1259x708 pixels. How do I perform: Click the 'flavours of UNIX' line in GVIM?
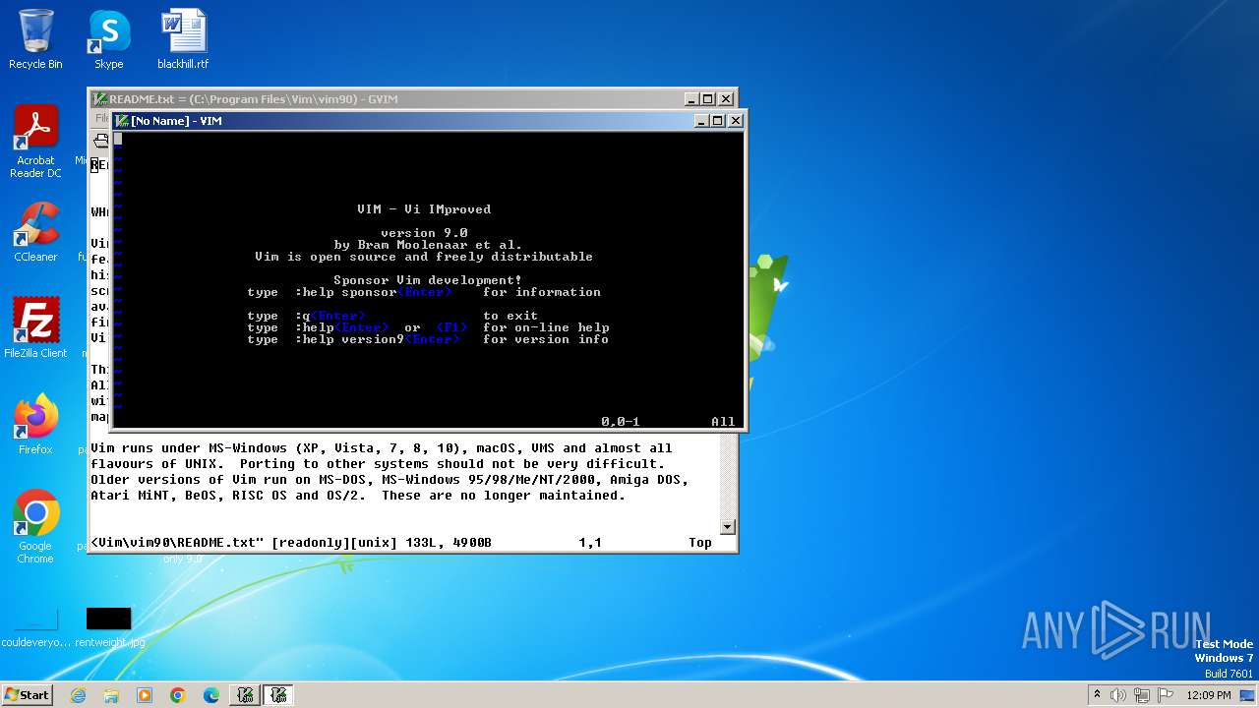pyautogui.click(x=378, y=464)
